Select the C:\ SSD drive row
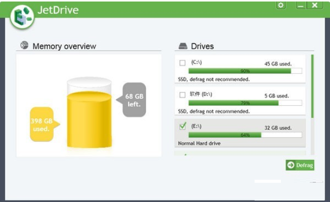330x202 pixels. pos(240,69)
